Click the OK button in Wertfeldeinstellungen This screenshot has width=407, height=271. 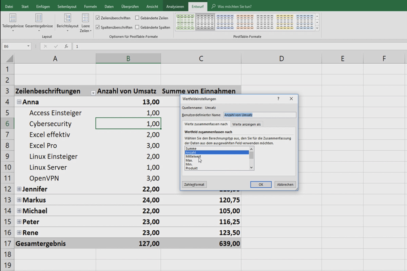click(x=260, y=184)
